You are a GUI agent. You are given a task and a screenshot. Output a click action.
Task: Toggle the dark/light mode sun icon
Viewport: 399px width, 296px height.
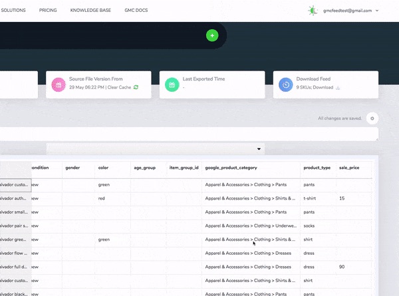[313, 11]
